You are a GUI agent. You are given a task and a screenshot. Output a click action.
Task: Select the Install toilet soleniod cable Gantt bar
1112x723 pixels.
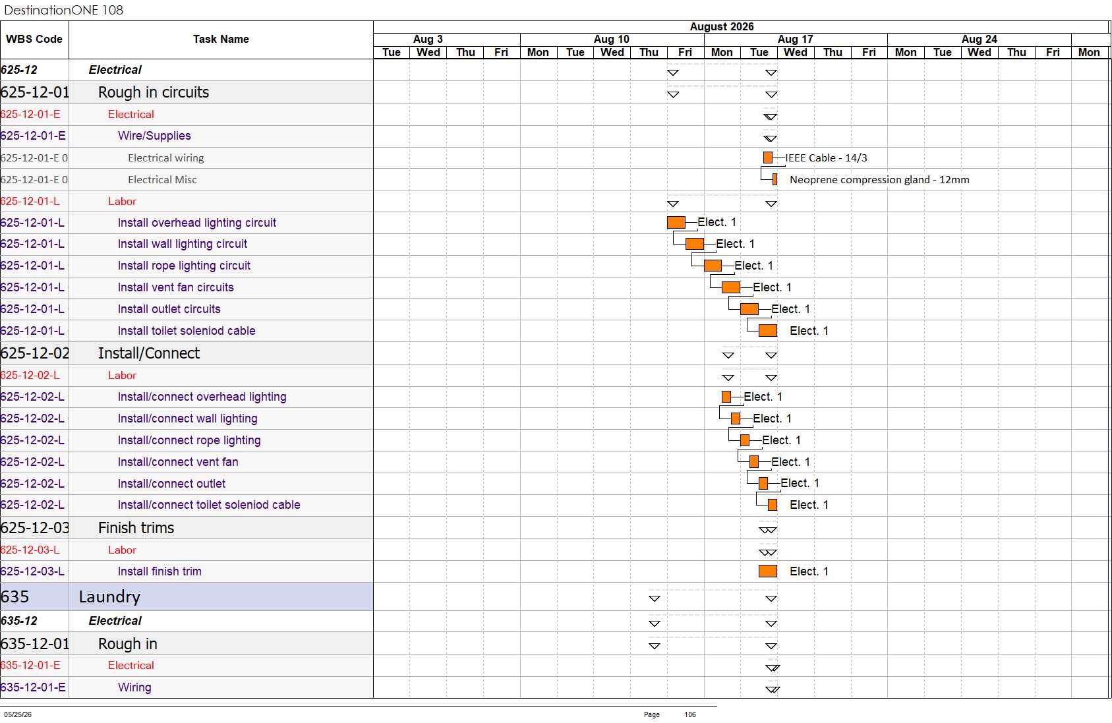click(x=768, y=331)
